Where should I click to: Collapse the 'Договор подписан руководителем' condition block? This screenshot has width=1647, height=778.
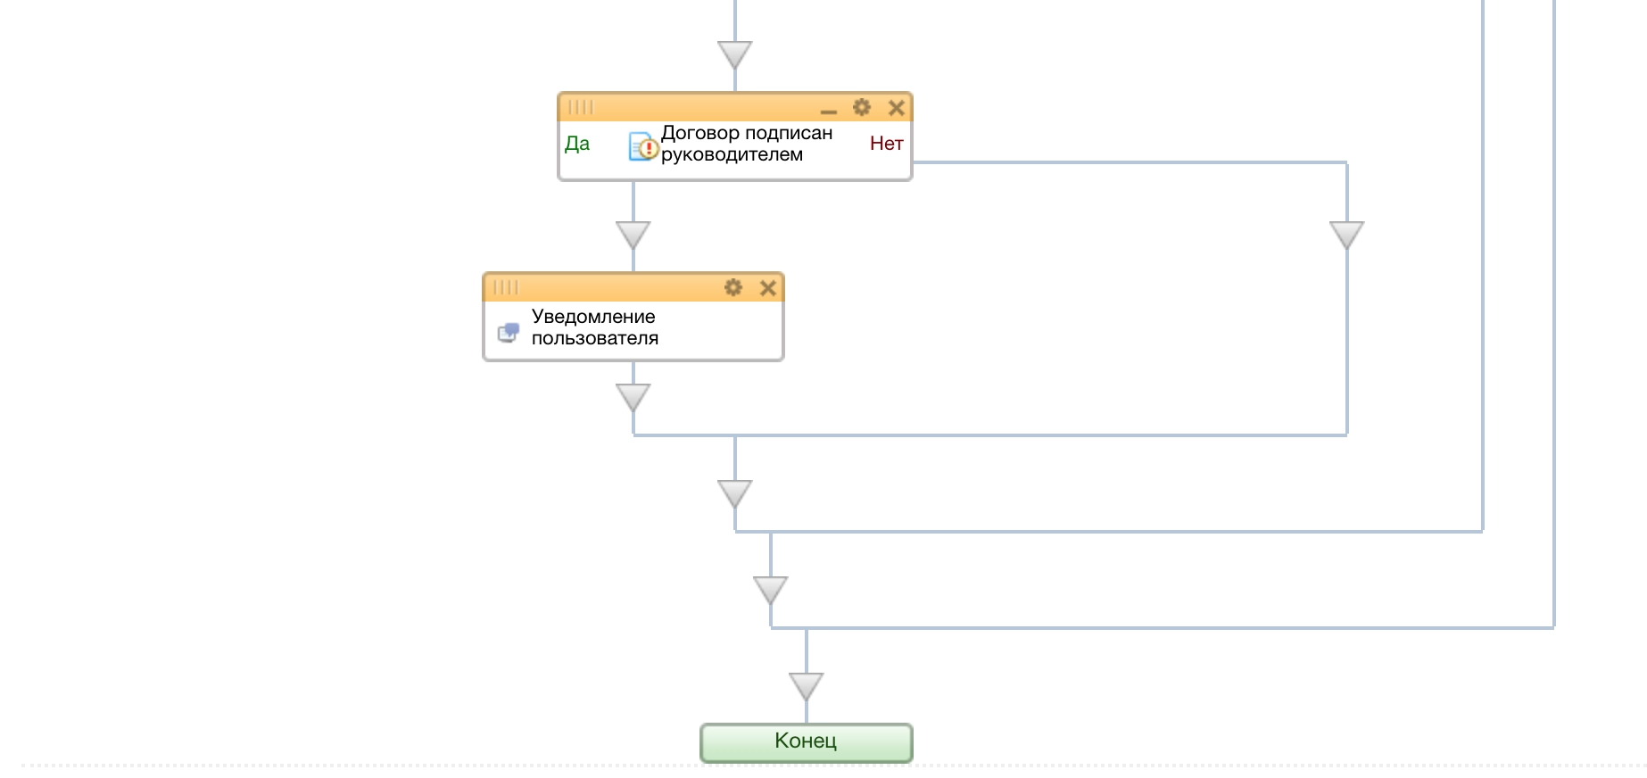(828, 110)
